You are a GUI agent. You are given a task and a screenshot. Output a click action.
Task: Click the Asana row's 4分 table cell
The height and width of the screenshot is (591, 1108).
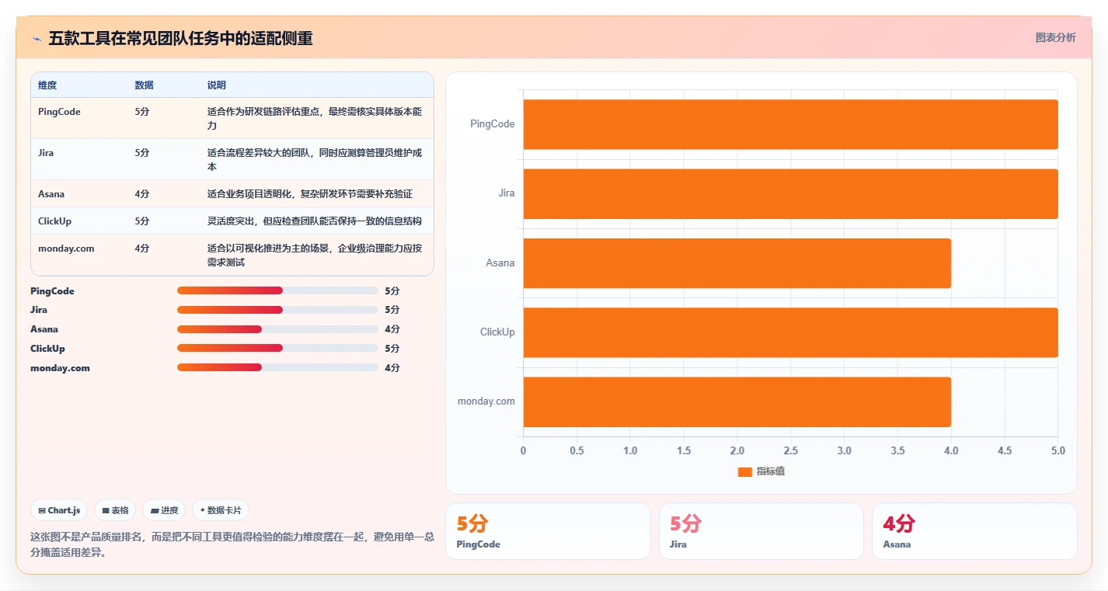coord(141,194)
